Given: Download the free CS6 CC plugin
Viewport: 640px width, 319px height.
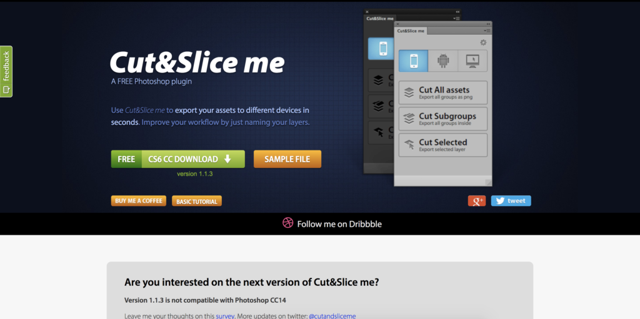Looking at the screenshot, I should click(x=177, y=159).
